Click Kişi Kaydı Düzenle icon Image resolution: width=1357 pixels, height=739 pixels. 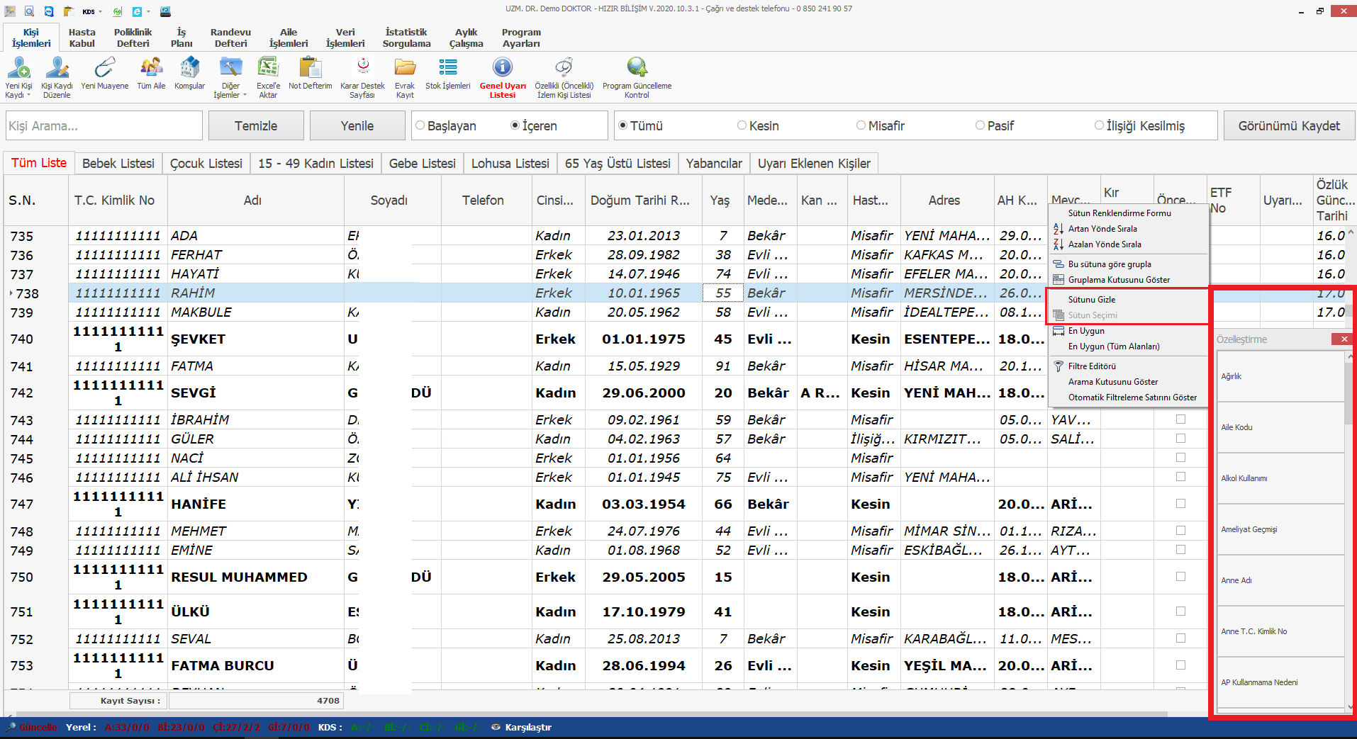coord(57,69)
